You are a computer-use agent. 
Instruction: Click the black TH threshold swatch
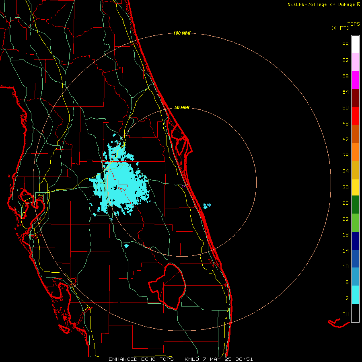coord(355,313)
